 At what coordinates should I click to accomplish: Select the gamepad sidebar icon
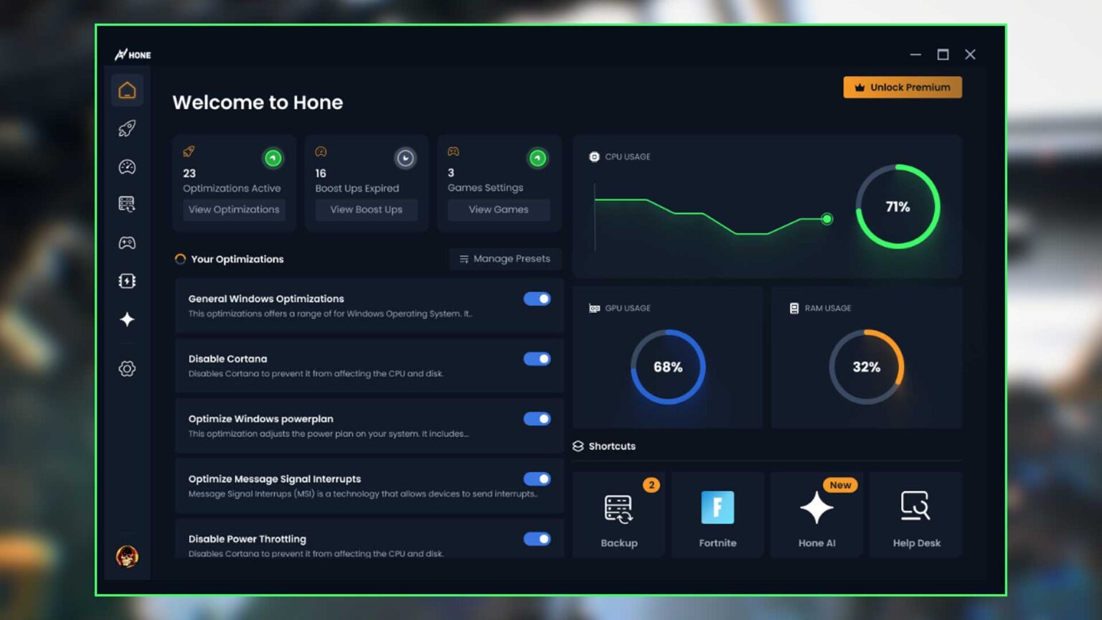pos(127,243)
